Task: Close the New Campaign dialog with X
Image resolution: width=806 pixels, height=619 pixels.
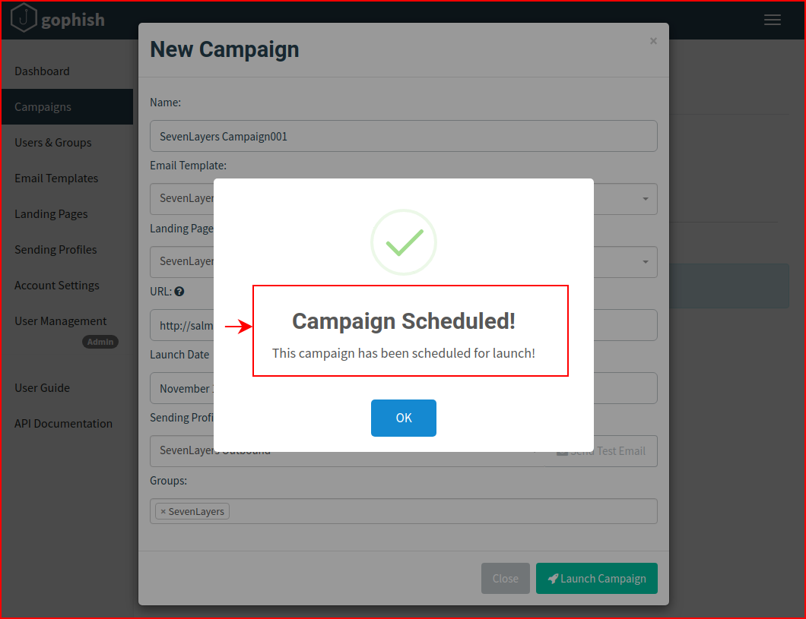Action: pos(653,40)
